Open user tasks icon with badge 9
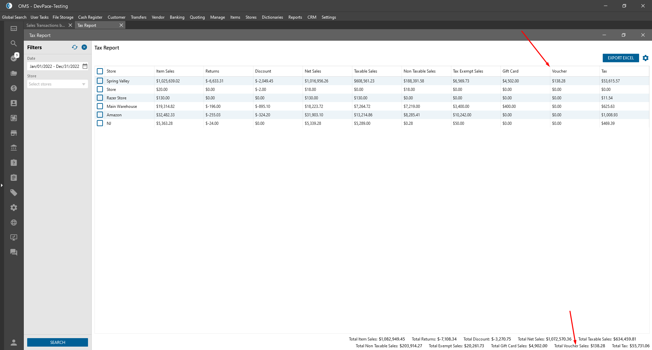Screen dimensions: 652x350 tap(14, 58)
